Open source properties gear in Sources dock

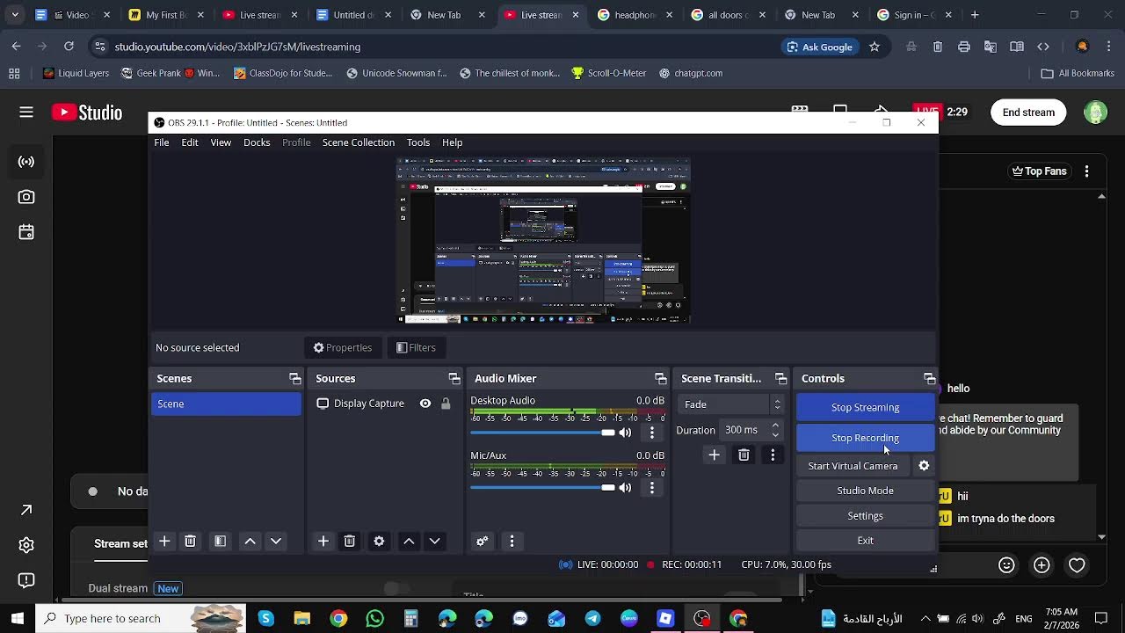379,542
